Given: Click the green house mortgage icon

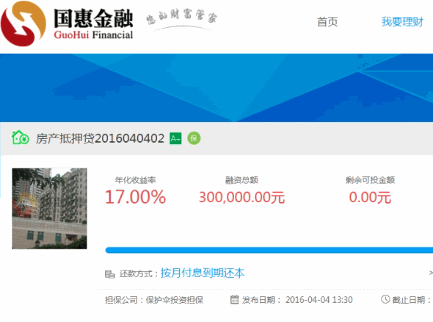Looking at the screenshot, I should point(20,137).
